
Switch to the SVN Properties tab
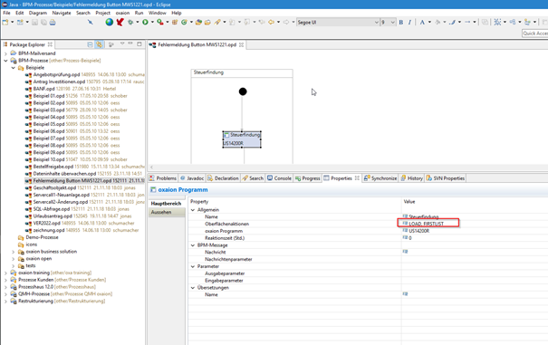446,178
